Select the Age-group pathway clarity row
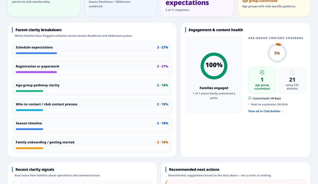 point(92,87)
